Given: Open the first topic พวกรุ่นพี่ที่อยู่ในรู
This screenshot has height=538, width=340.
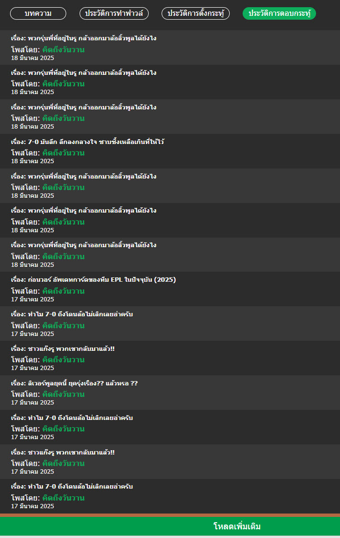Looking at the screenshot, I should (x=83, y=38).
